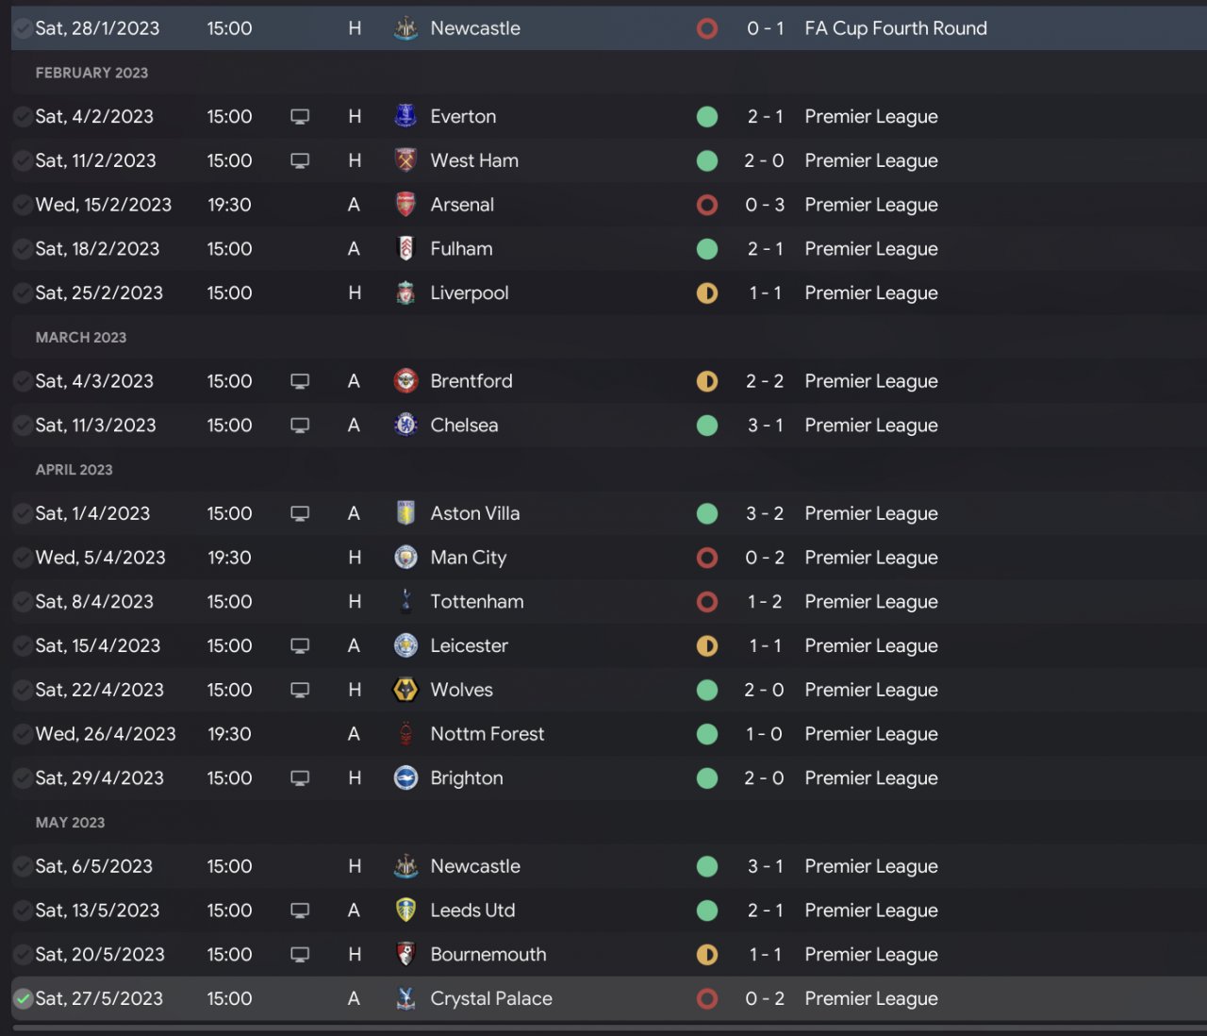Open the FA Cup Fourth Round competition link

coord(895,28)
